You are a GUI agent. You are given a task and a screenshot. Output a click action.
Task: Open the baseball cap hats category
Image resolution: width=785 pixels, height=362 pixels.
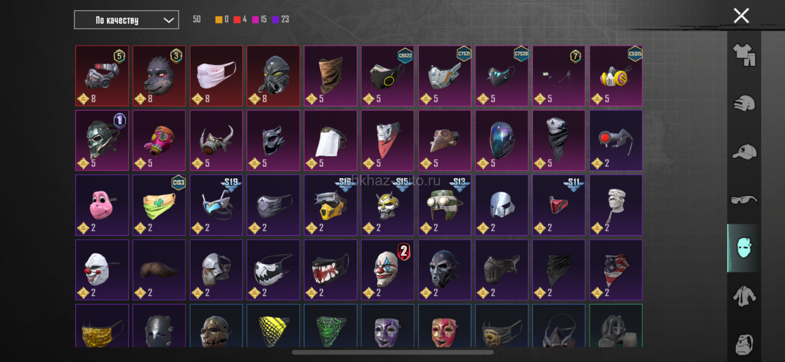click(744, 152)
